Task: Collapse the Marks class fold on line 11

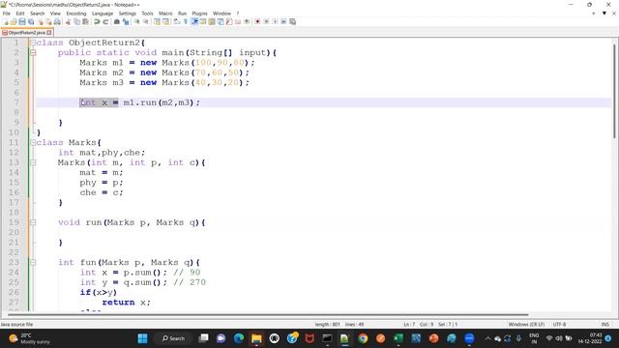Action: pyautogui.click(x=33, y=142)
